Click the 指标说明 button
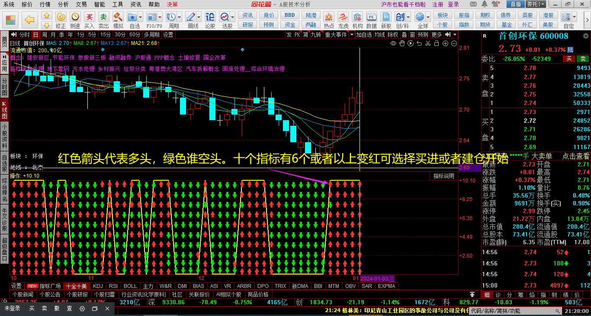The width and height of the screenshot is (591, 316). 444,176
